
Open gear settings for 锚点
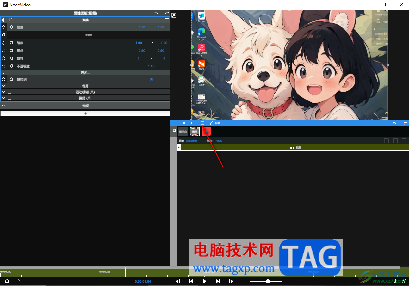(11, 51)
